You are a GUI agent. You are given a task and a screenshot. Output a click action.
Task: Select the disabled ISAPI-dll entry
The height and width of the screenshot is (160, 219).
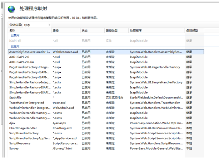click(x=15, y=41)
